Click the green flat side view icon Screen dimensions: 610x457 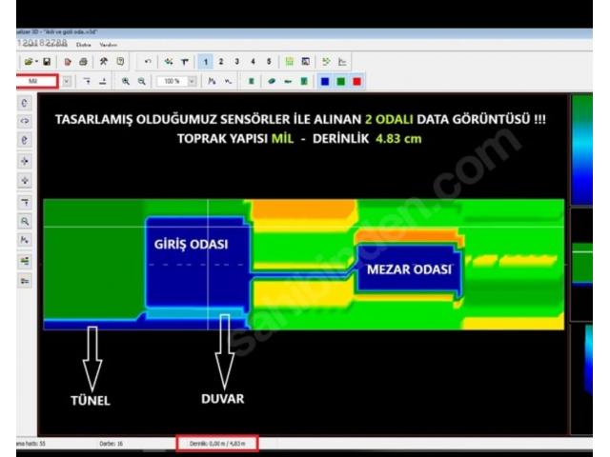[288, 81]
